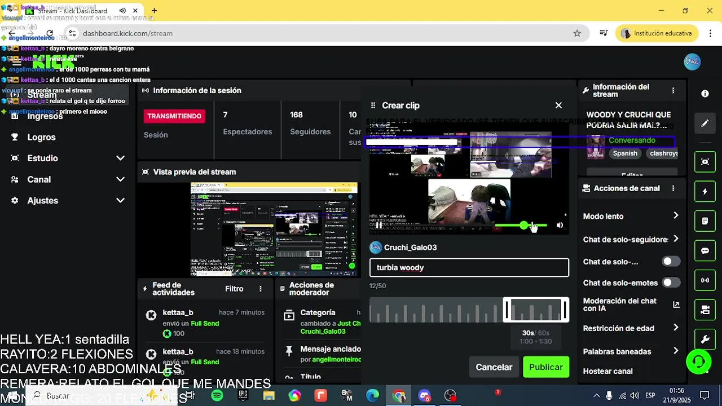The width and height of the screenshot is (722, 406).
Task: Click the screen capture icon in right sidebar
Action: [705, 162]
